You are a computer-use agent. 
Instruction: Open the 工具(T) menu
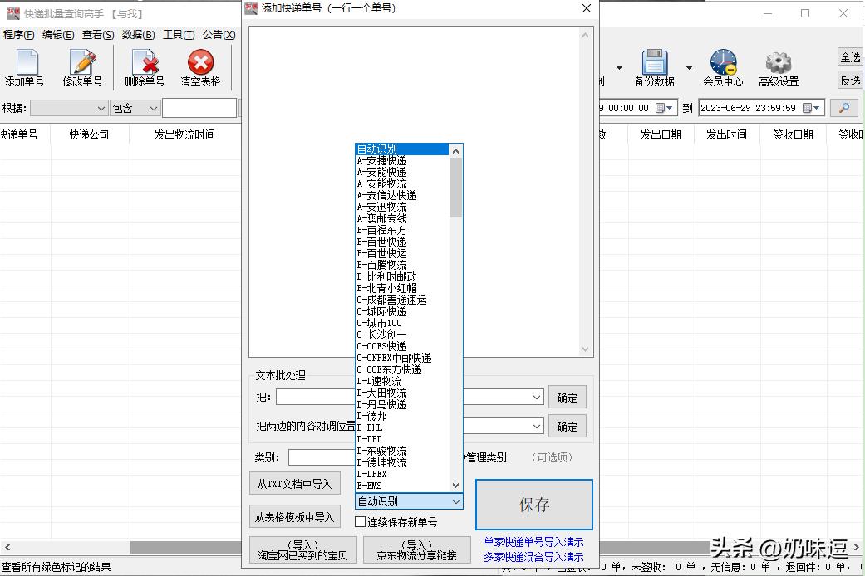[x=178, y=35]
